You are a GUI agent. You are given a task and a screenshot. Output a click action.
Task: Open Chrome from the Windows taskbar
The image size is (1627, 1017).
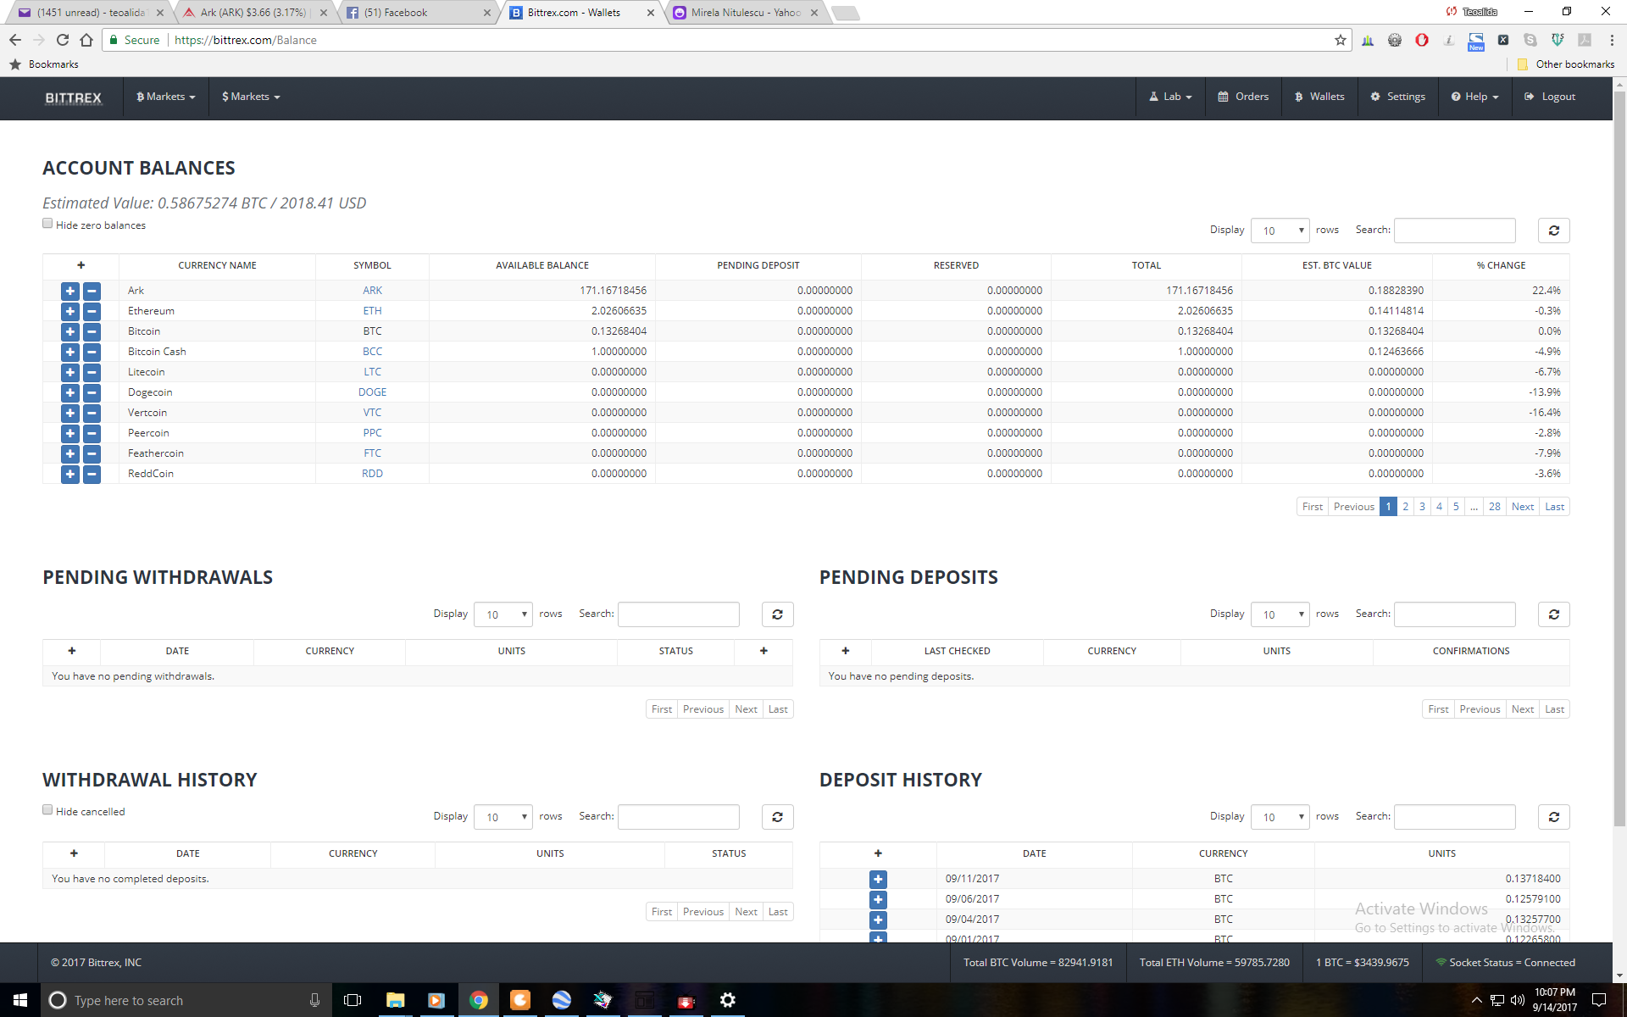[x=479, y=1000]
